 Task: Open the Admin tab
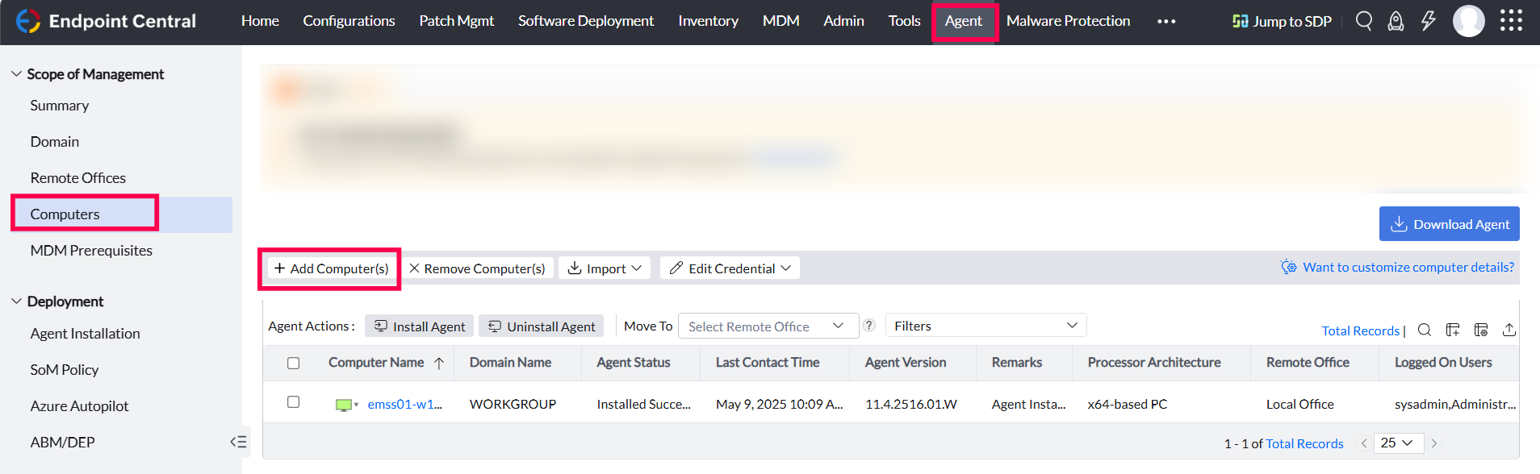[843, 21]
